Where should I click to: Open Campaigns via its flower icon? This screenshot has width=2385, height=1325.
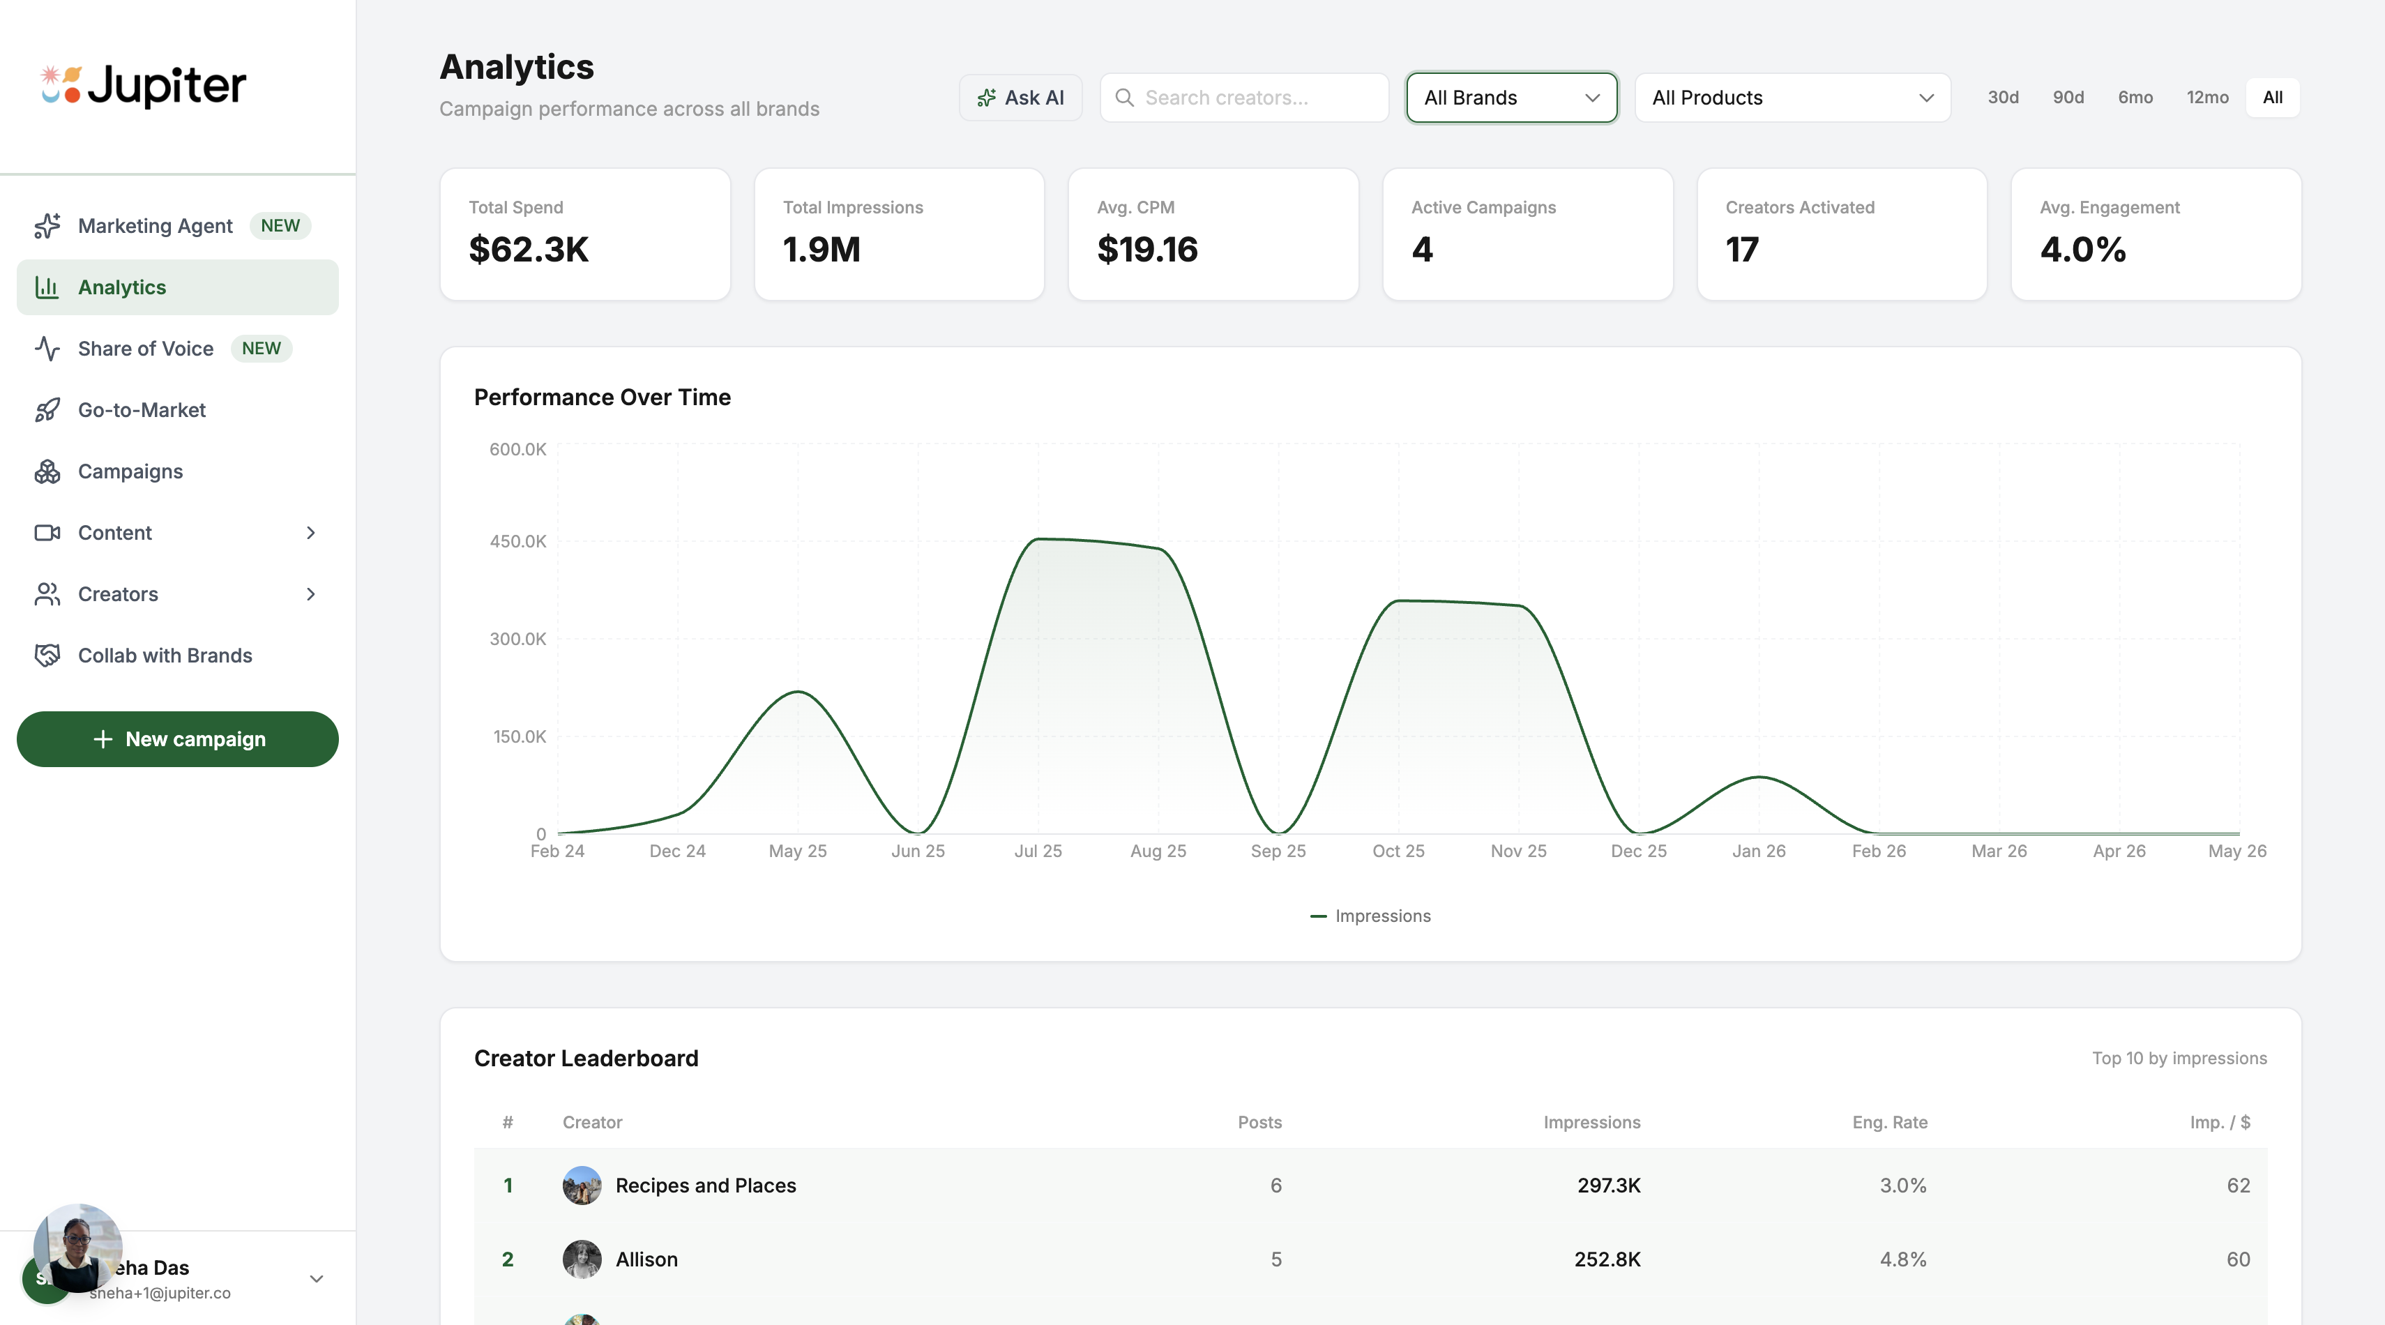pos(47,471)
